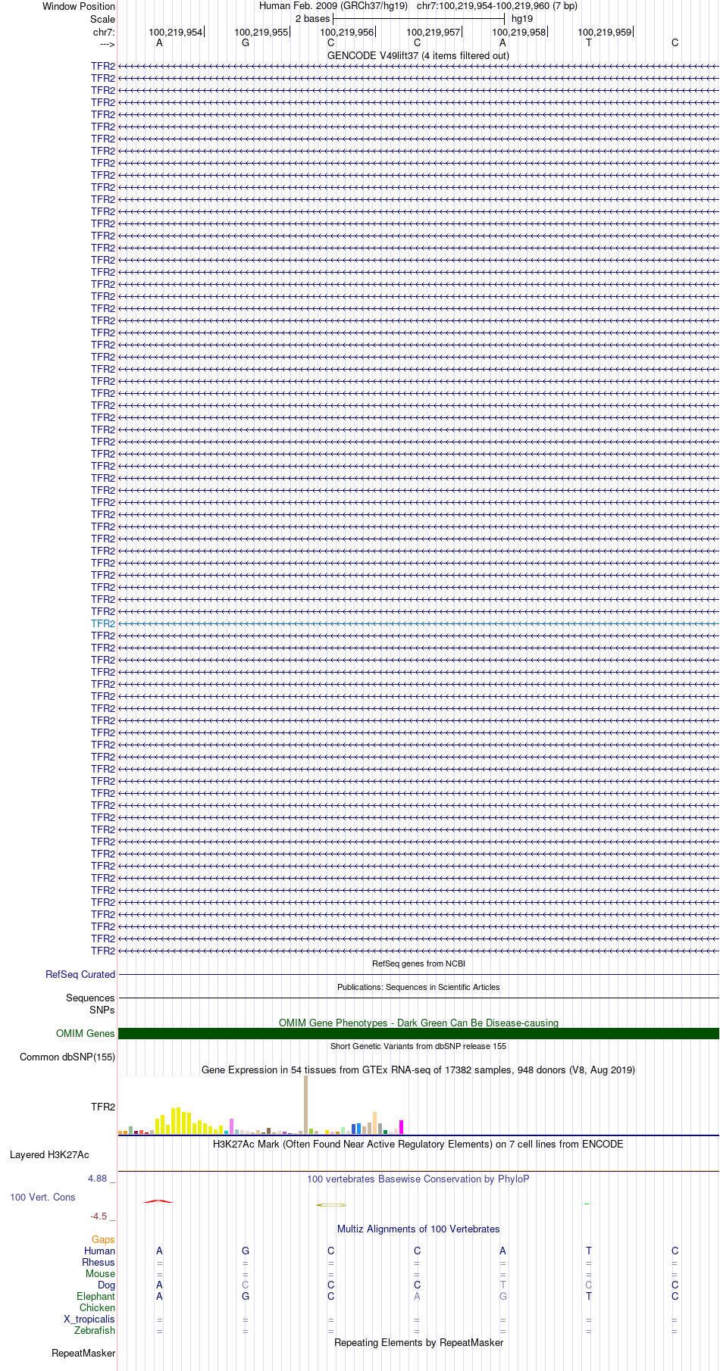Click the Window Position ruler label

click(79, 7)
